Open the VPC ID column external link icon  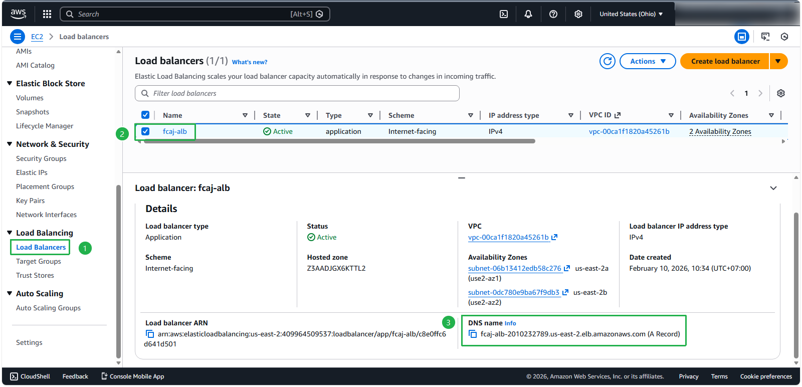click(x=618, y=115)
